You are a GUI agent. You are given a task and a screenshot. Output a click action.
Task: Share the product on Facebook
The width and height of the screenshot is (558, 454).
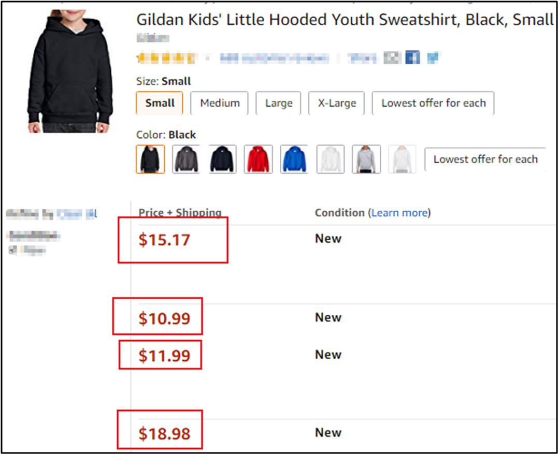412,57
